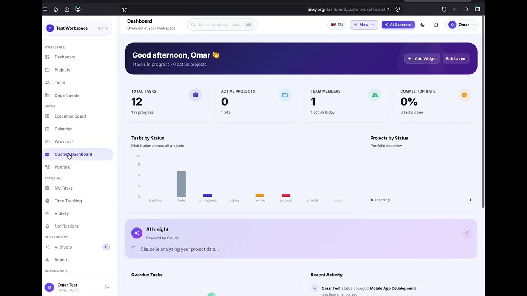Click the AI badge next to AI Studio

[x=106, y=247]
